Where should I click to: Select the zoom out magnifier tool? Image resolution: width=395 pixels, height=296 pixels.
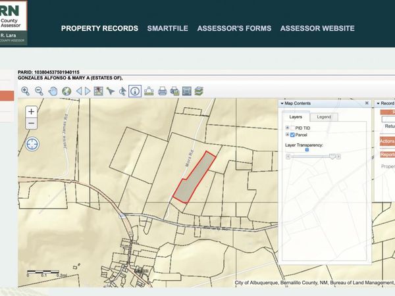pyautogui.click(x=39, y=91)
